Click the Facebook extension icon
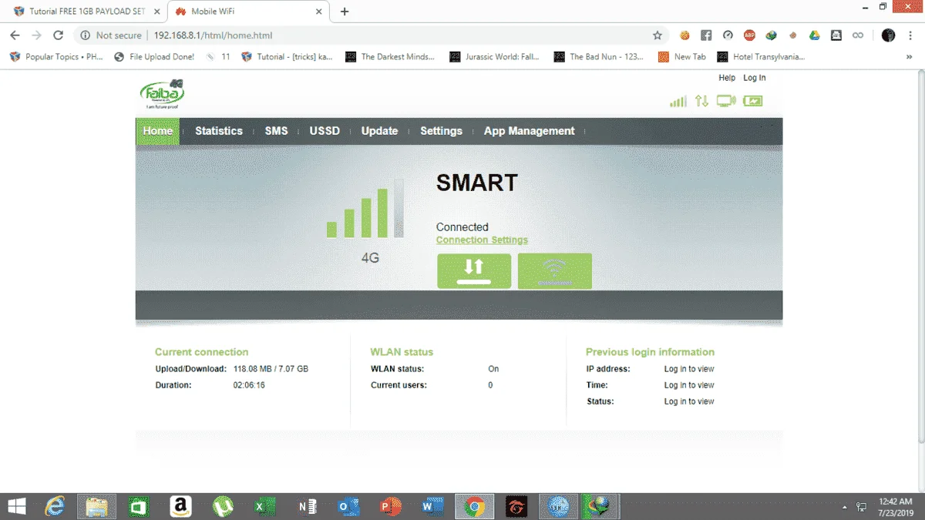The height and width of the screenshot is (520, 925). pos(706,35)
